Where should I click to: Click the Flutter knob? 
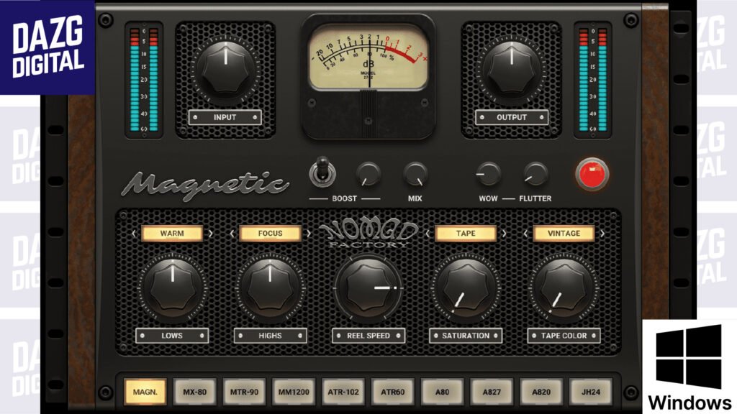point(535,173)
